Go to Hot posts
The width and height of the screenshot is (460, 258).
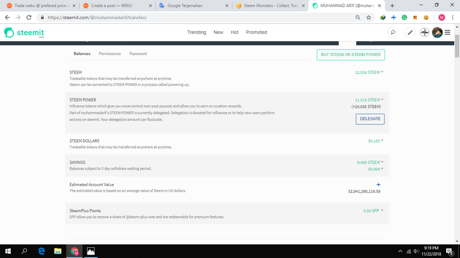234,32
